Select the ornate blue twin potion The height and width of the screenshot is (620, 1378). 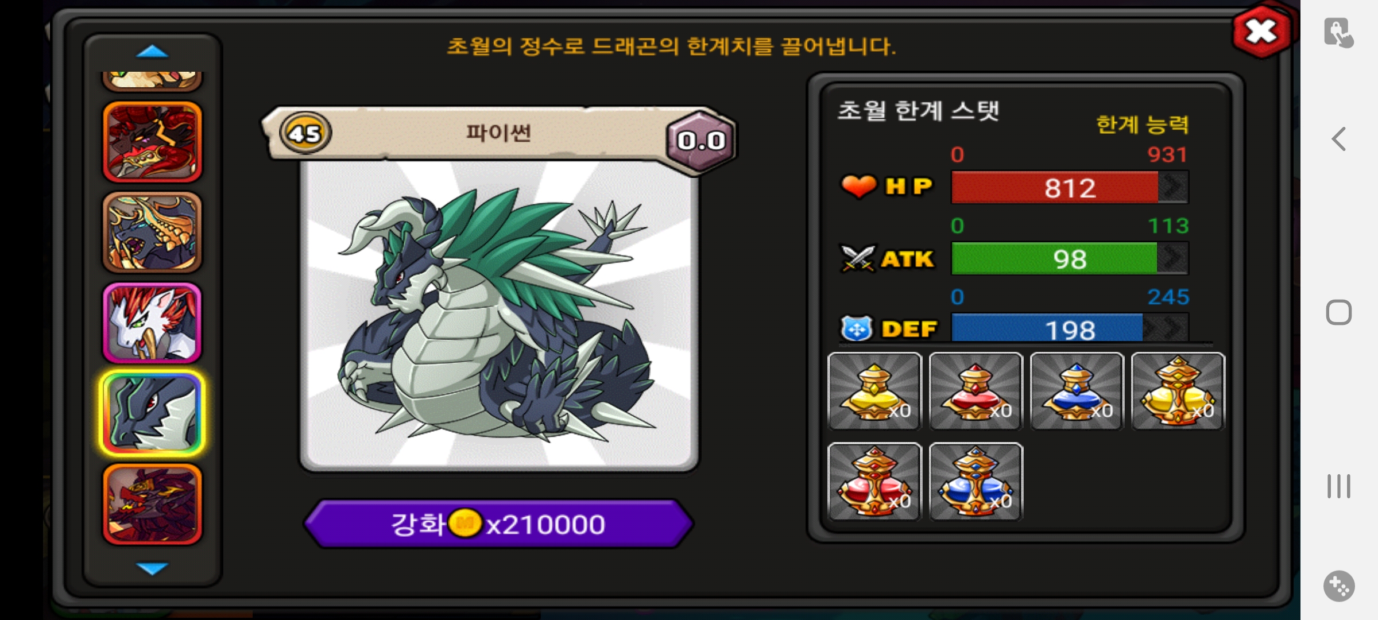coord(976,482)
